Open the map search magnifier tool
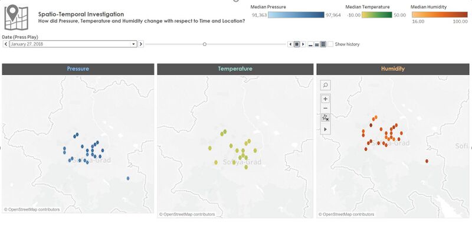 point(325,85)
